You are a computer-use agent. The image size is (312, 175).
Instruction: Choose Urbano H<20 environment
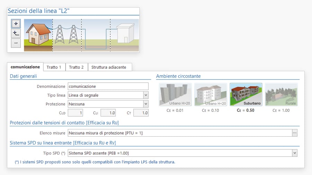(210, 94)
